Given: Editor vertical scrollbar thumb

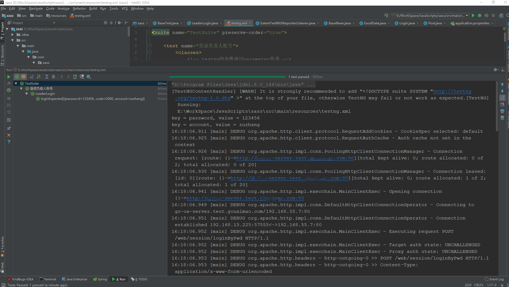Looking at the screenshot, I should pos(505,37).
